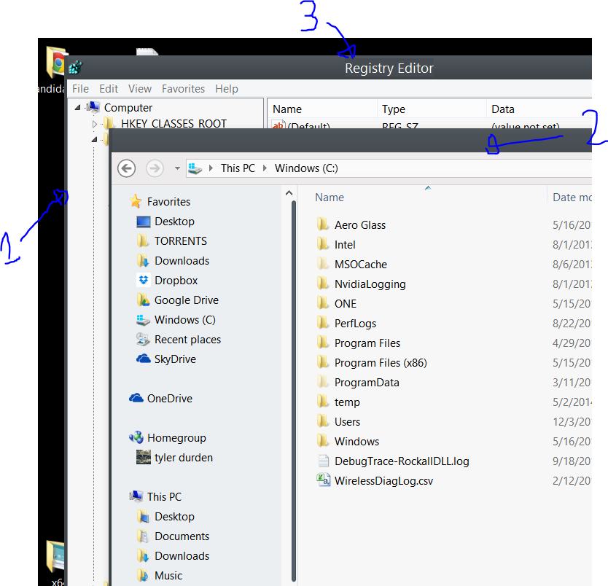Open Google Drive in the navigation pane

pyautogui.click(x=186, y=300)
